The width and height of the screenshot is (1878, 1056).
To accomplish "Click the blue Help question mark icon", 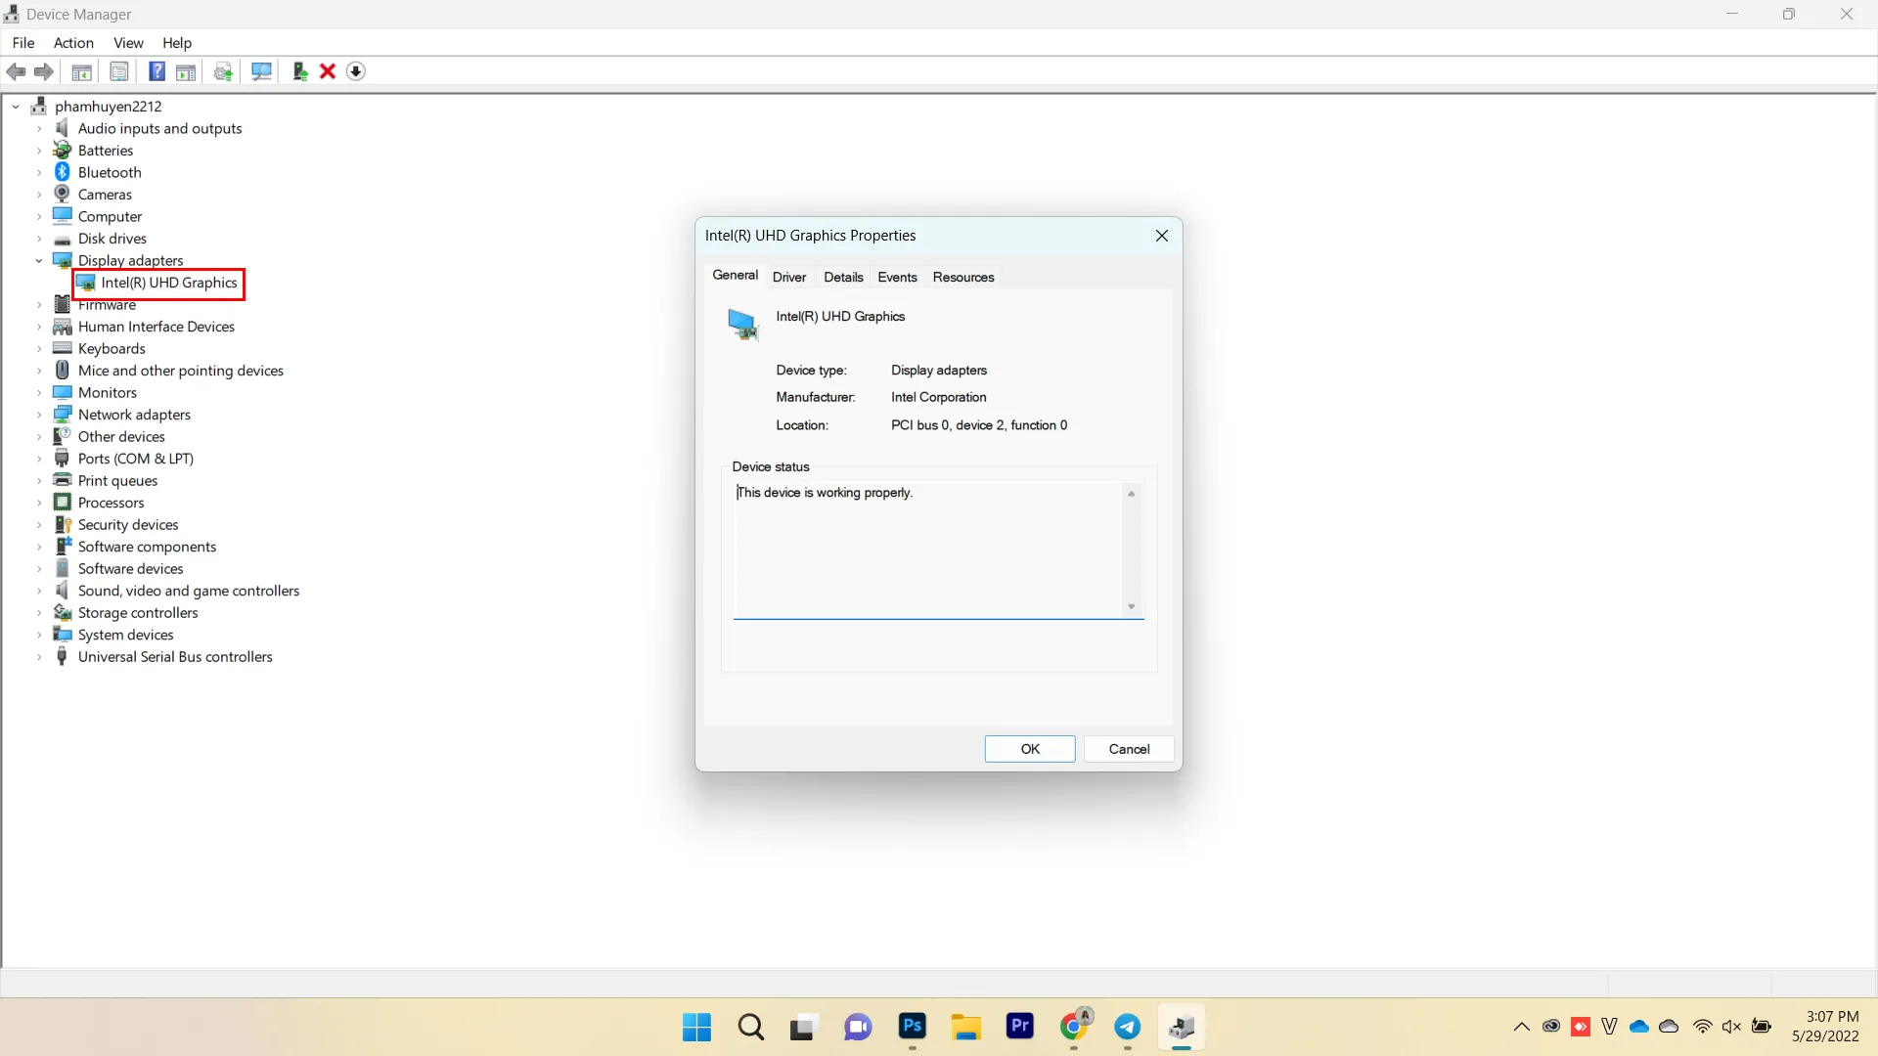I will [156, 71].
